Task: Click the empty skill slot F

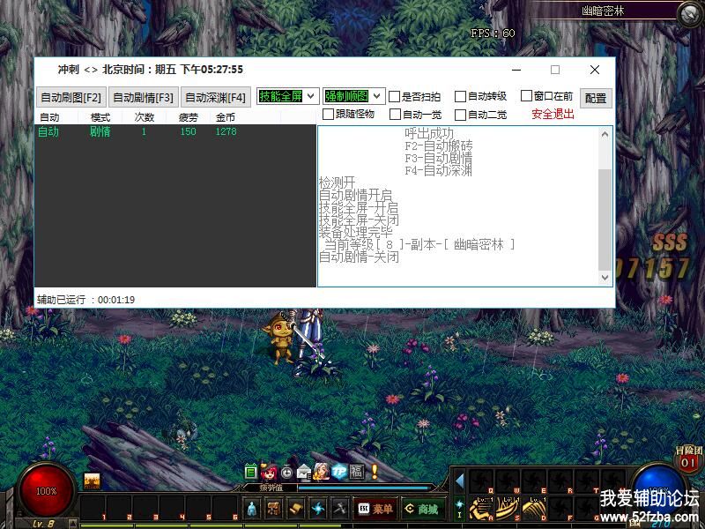Action: click(561, 508)
